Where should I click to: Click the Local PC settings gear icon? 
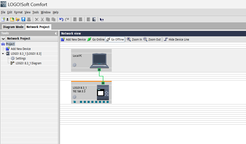pyautogui.click(x=74, y=65)
